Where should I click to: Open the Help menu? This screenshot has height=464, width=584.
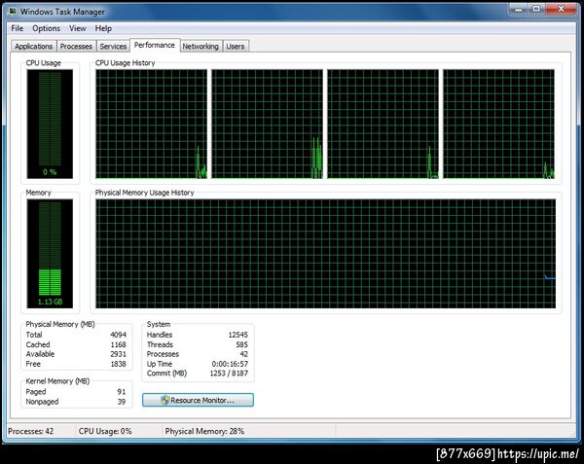tap(103, 28)
